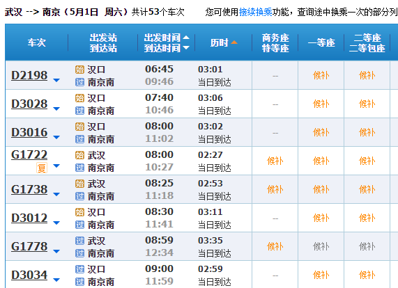The image size is (398, 288).
Task: Open the 接续换乘 transfer link
Action: click(256, 12)
